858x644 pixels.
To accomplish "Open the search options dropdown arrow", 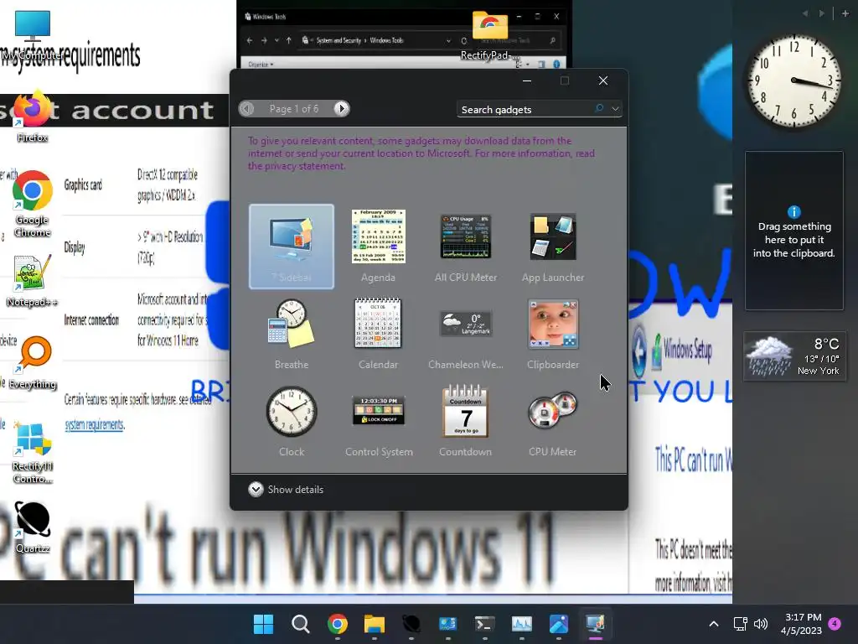I will coord(616,109).
